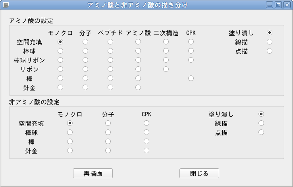Choose 点描 in 非アミノ酸の設定
Image resolution: width=293 pixels, height=187 pixels.
point(261,132)
